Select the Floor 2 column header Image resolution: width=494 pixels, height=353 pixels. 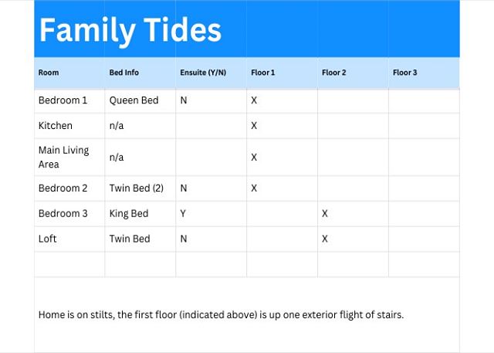[x=334, y=73]
